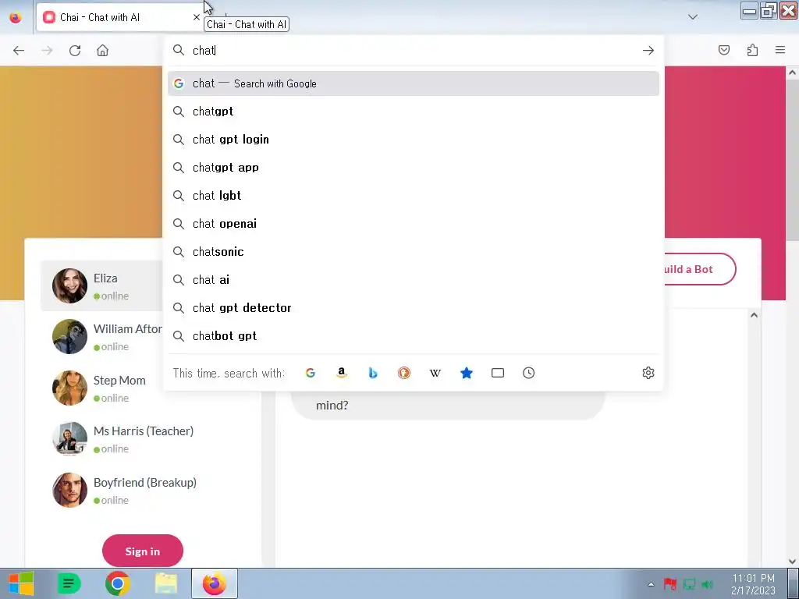Open the green notes app in taskbar

pos(69,583)
